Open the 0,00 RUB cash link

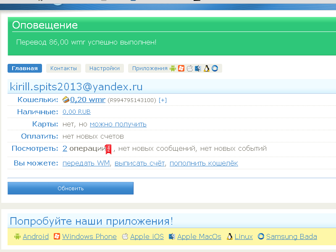(76, 112)
